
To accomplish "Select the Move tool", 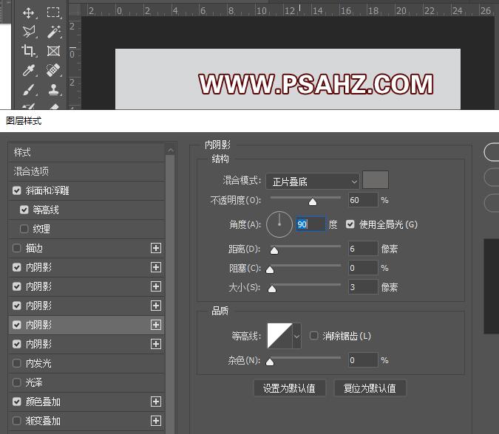I will click(x=29, y=13).
